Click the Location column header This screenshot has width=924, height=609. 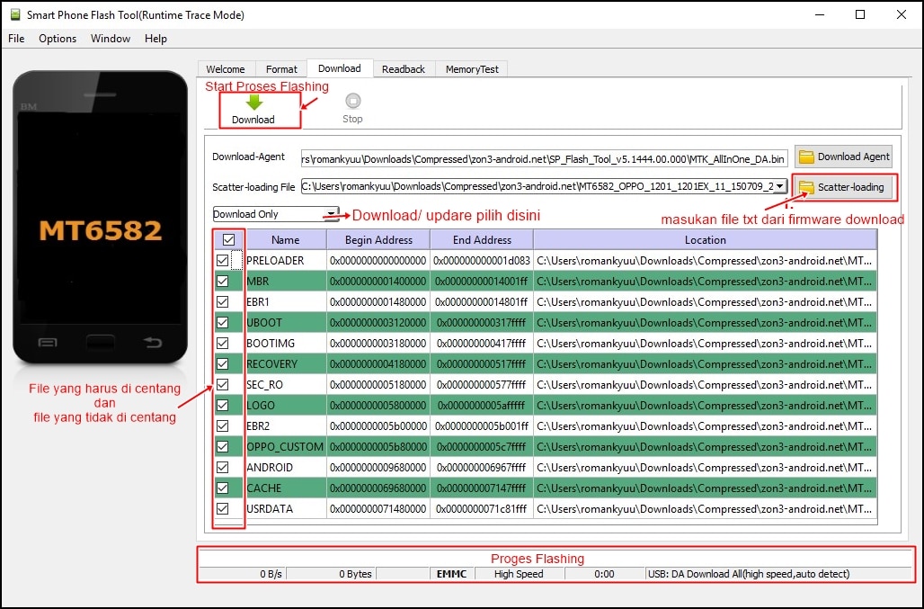706,240
